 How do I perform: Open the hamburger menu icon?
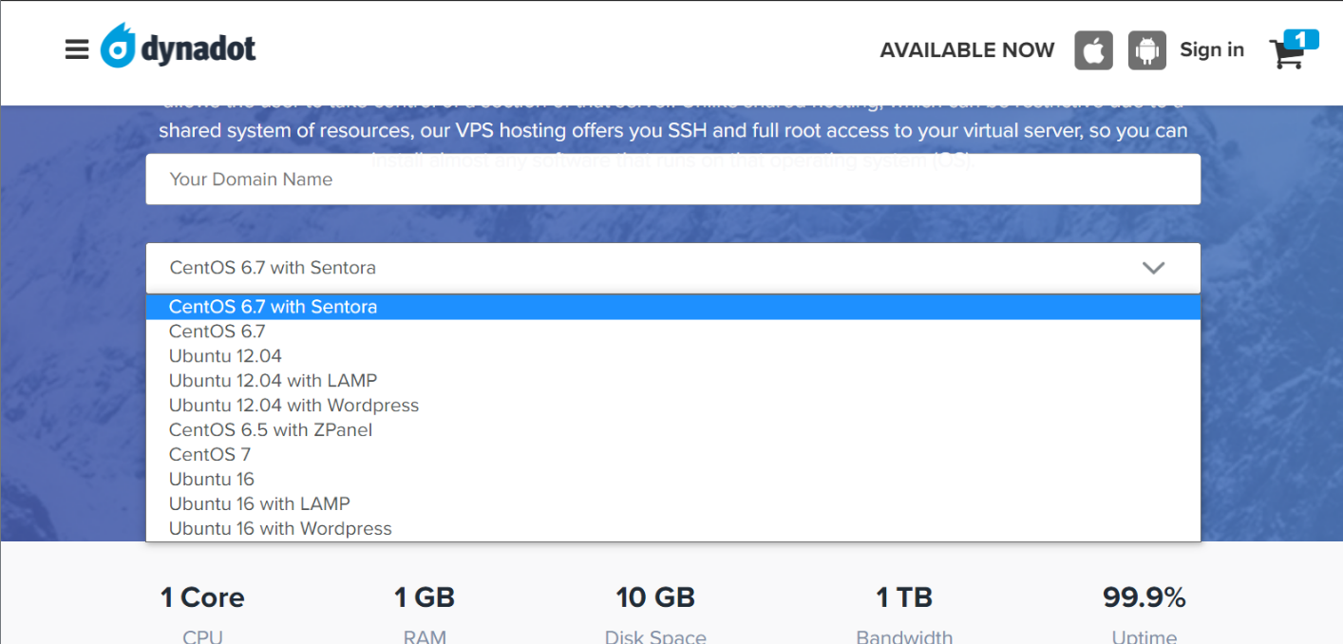77,49
